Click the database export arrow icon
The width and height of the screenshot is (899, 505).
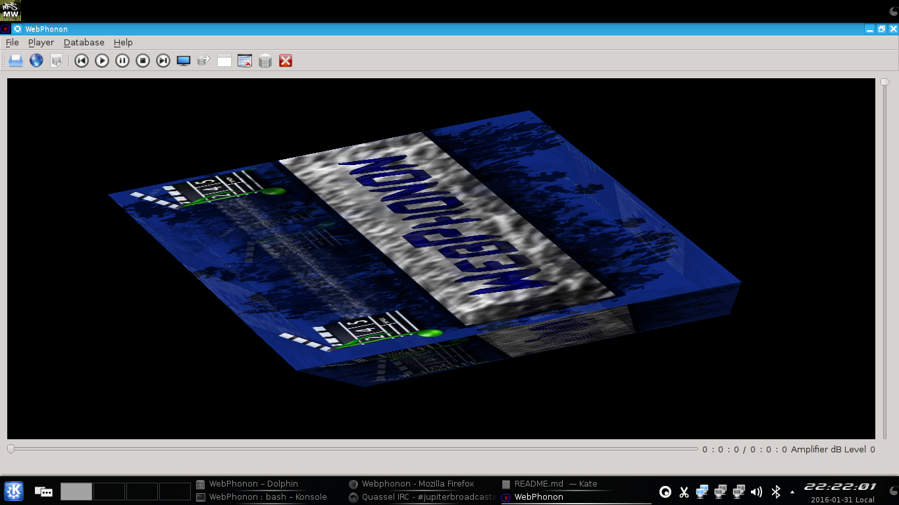pos(204,60)
